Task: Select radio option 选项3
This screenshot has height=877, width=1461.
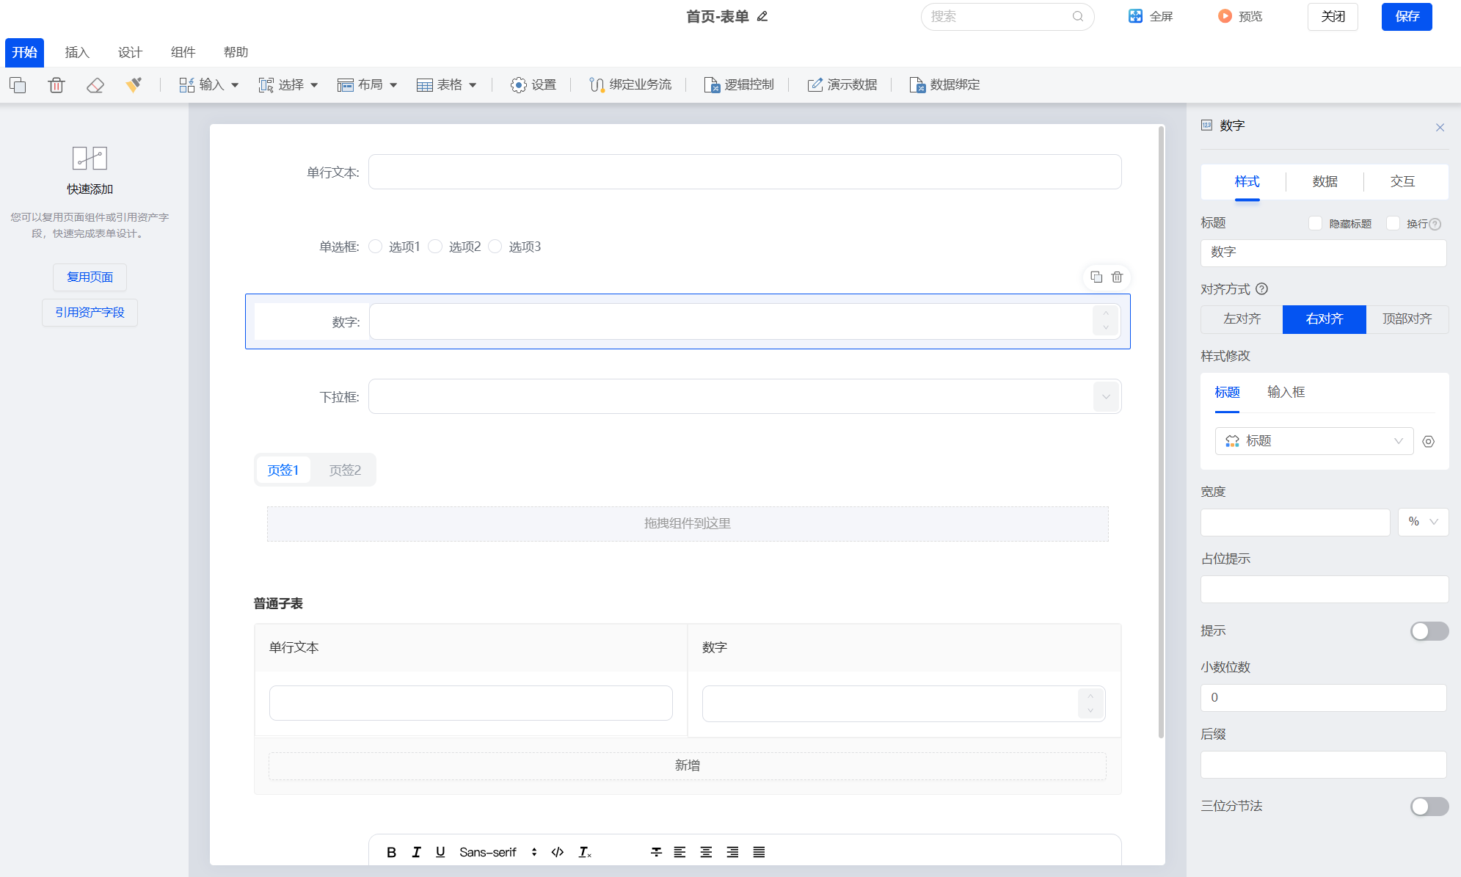Action: point(495,247)
